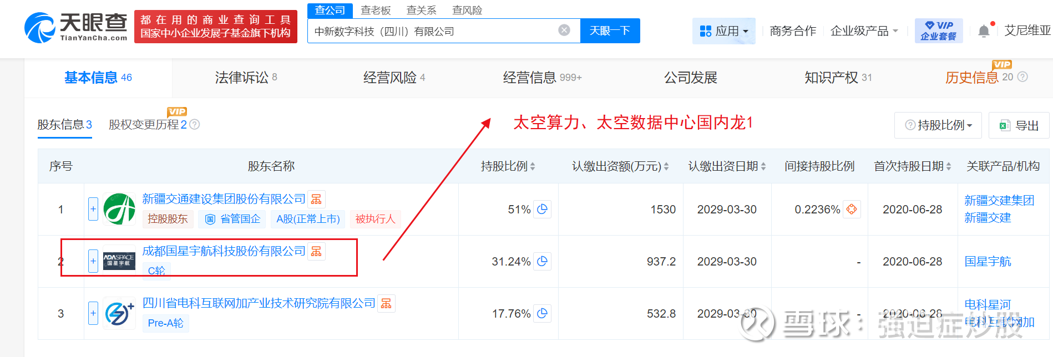Select the 历史信息 VIP tab

click(979, 78)
